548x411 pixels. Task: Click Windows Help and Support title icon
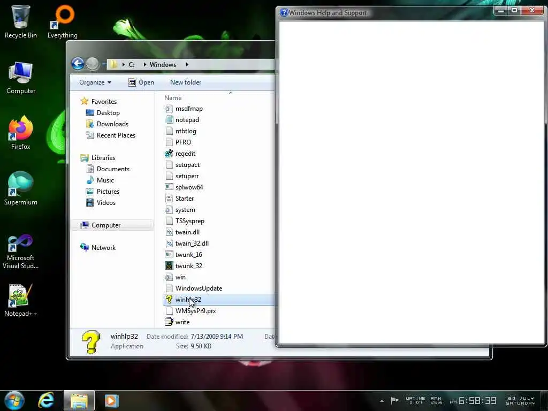coord(284,13)
